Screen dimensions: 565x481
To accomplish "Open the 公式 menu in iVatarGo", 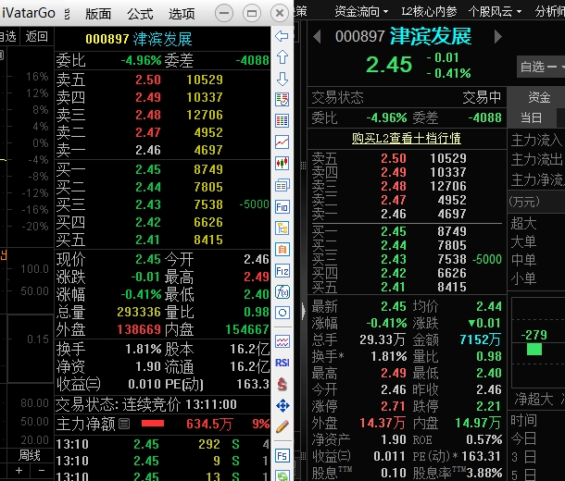I will click(140, 14).
